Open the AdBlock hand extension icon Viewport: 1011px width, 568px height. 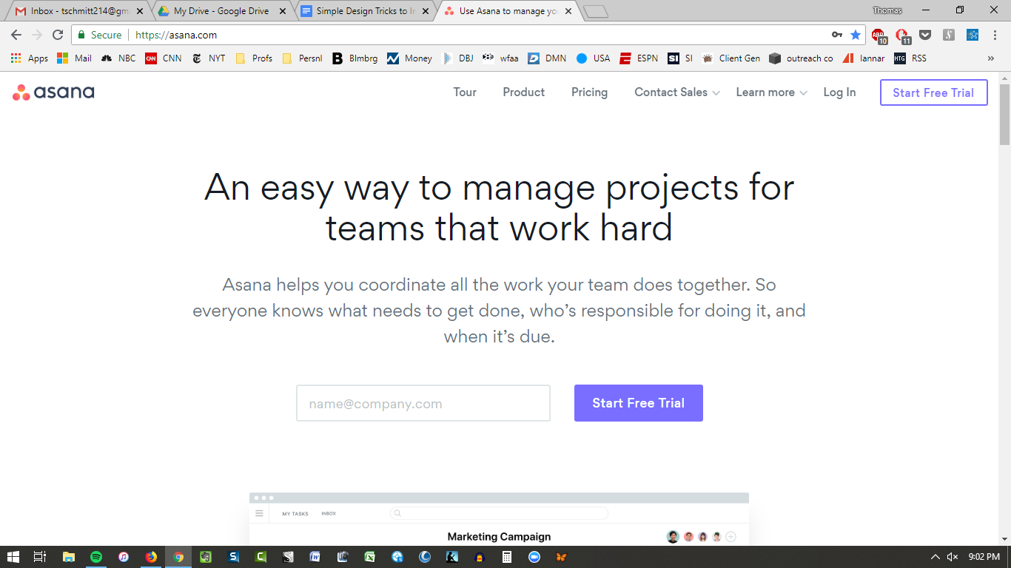pyautogui.click(x=902, y=35)
